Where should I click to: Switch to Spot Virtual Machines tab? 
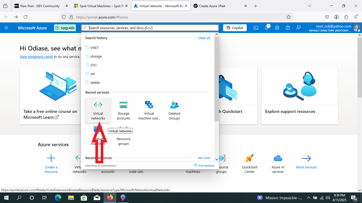[101, 6]
